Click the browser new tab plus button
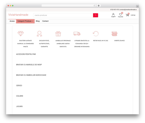The height and width of the screenshot is (123, 145). (137, 6)
